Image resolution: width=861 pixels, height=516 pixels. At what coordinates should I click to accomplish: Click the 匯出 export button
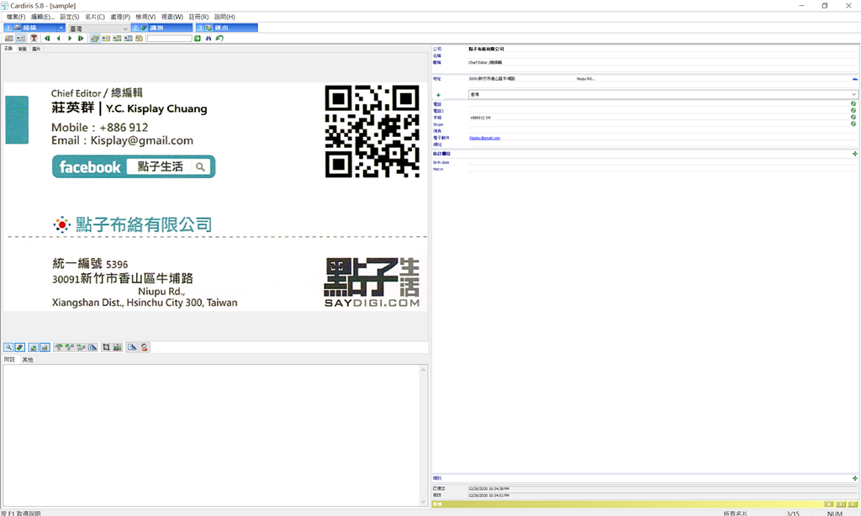[227, 28]
